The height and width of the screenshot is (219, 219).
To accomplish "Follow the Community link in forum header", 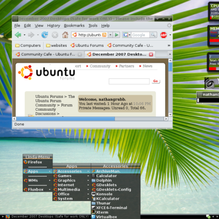I will pos(100,66).
